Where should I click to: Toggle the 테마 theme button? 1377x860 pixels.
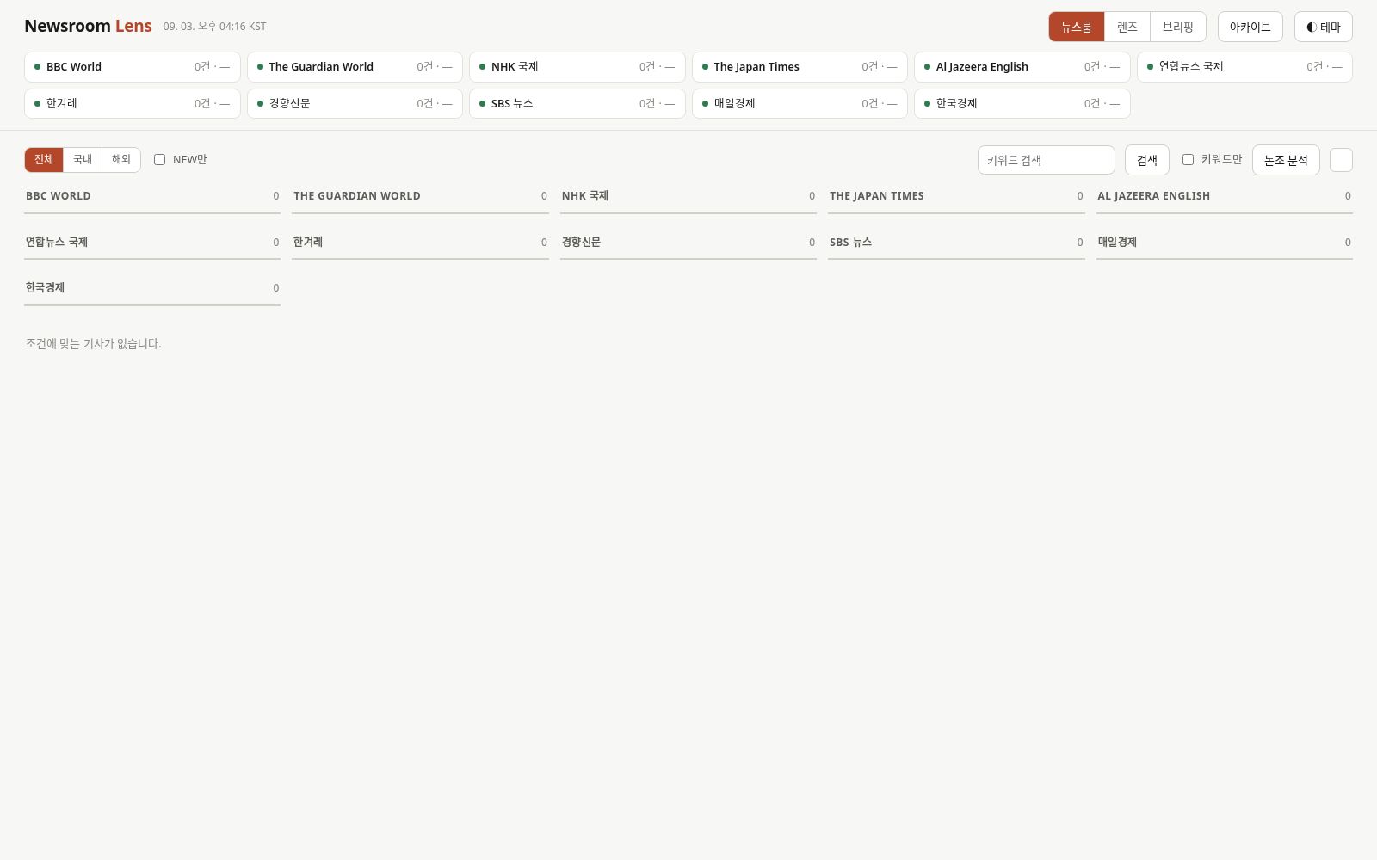click(1323, 27)
